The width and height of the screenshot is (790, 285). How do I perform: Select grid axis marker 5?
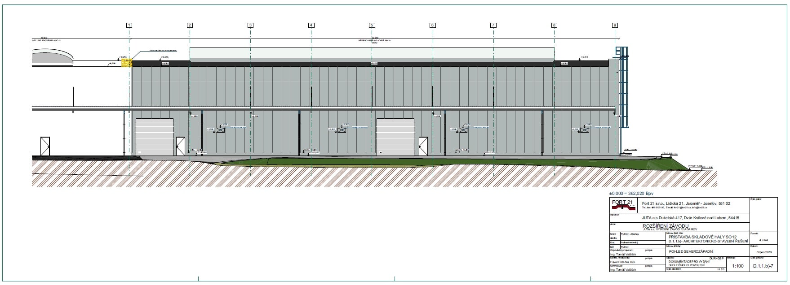tap(372, 26)
